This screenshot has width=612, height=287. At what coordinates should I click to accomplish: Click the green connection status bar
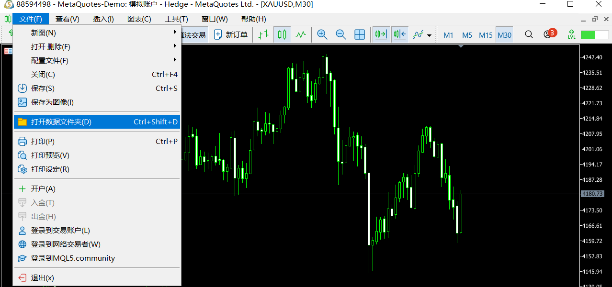click(594, 35)
